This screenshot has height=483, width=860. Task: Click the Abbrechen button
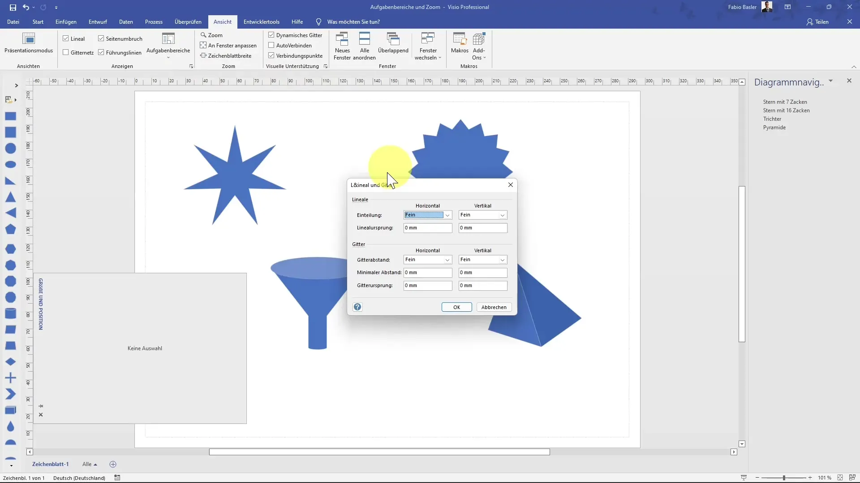point(494,307)
